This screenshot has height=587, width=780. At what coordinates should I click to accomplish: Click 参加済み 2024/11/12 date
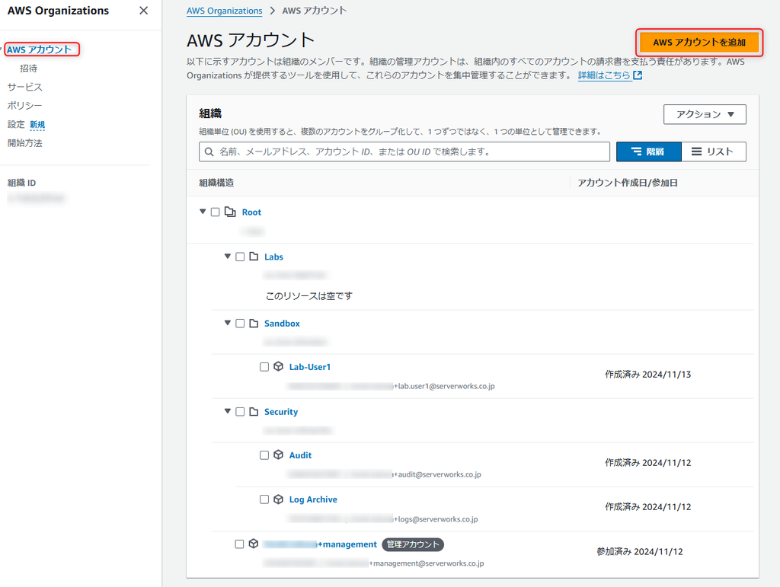click(640, 552)
